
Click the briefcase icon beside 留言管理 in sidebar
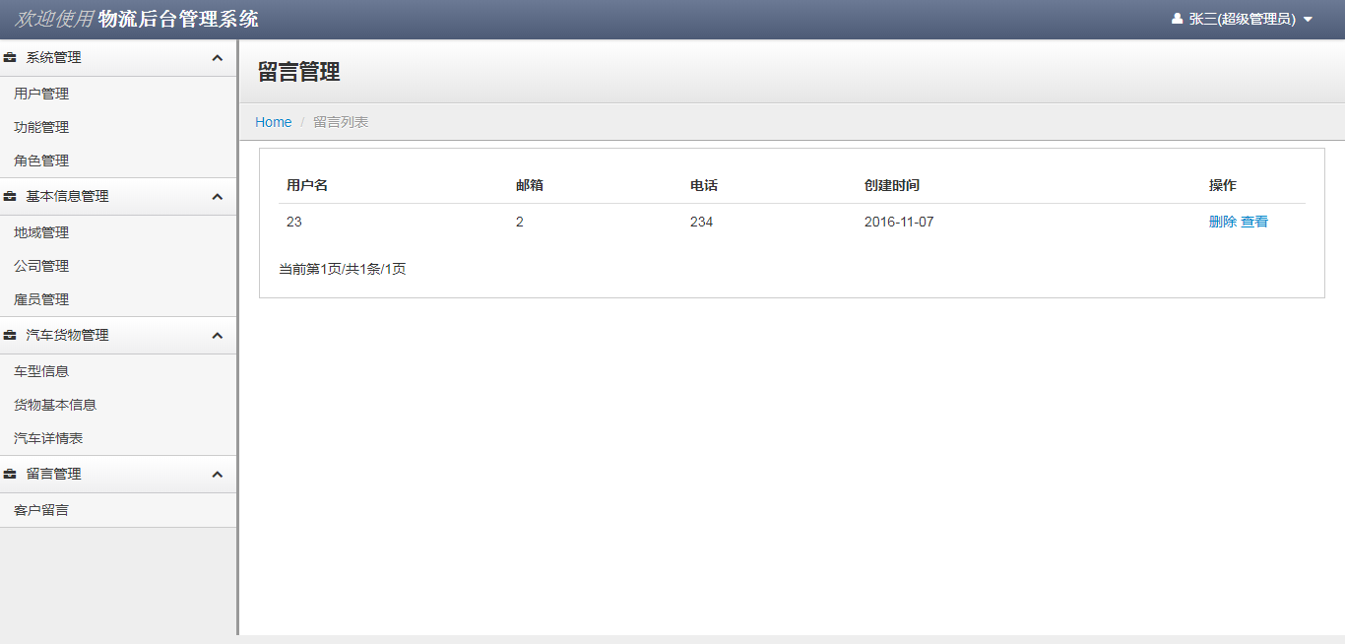tap(10, 475)
